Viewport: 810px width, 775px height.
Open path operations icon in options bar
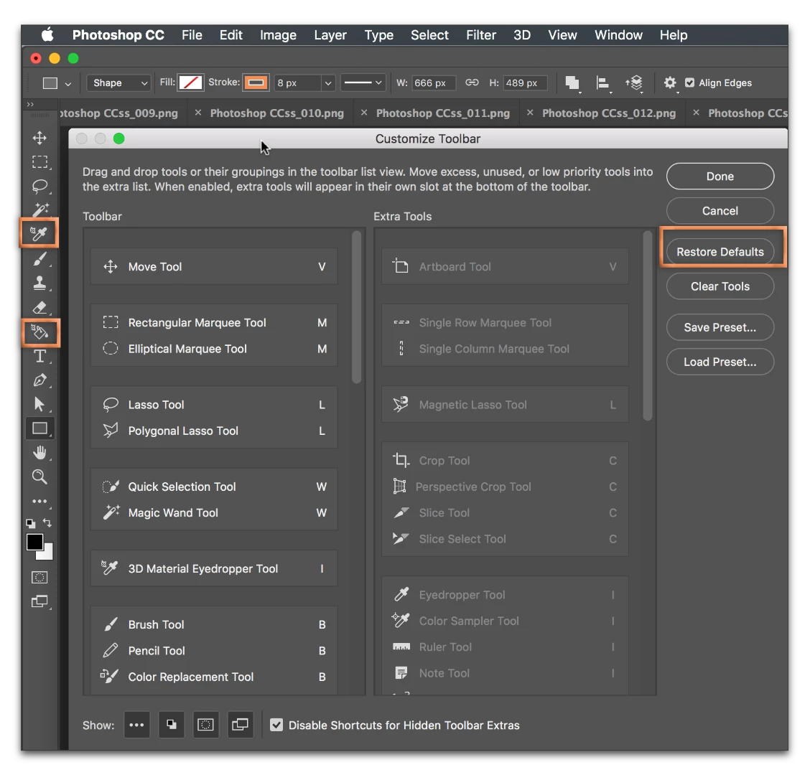(572, 83)
